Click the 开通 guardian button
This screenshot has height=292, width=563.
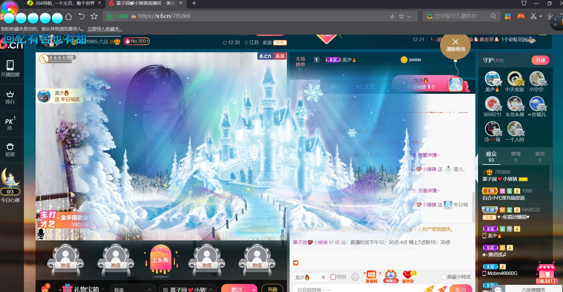coord(540,60)
